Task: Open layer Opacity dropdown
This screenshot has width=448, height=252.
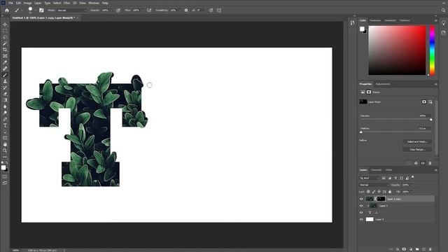Action: tap(412, 185)
